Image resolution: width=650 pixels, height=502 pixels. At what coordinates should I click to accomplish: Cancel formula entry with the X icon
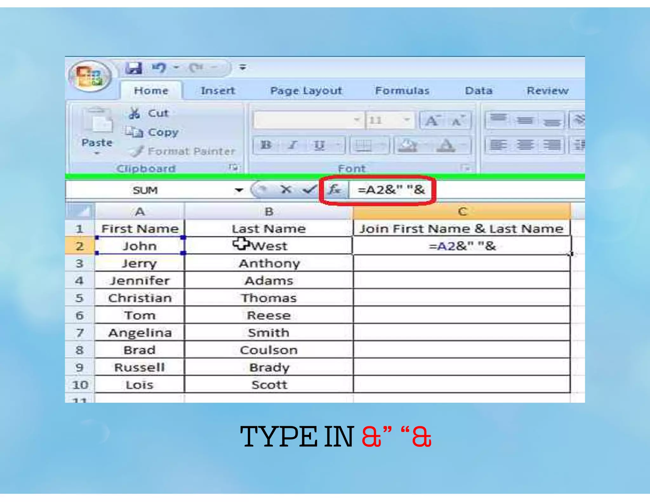tap(286, 190)
